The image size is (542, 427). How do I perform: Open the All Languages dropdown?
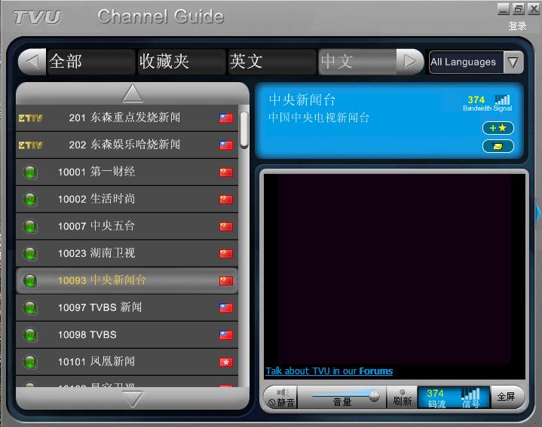click(x=476, y=63)
